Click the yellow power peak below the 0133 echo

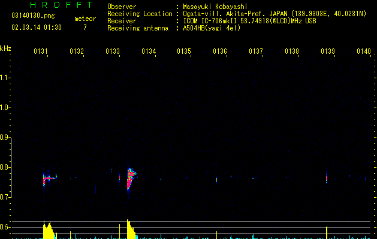tap(131, 229)
